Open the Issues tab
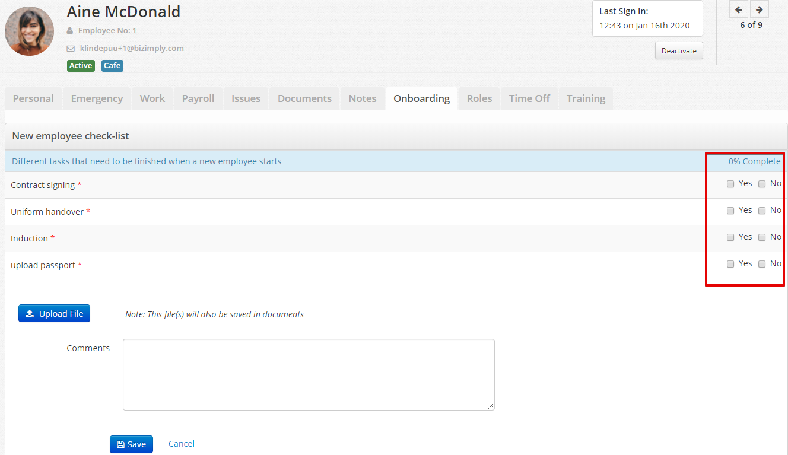Image resolution: width=788 pixels, height=455 pixels. 246,98
